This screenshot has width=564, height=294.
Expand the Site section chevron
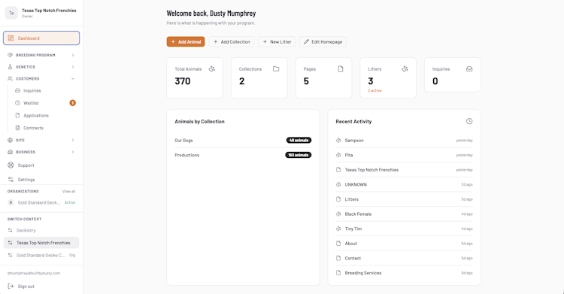(73, 140)
